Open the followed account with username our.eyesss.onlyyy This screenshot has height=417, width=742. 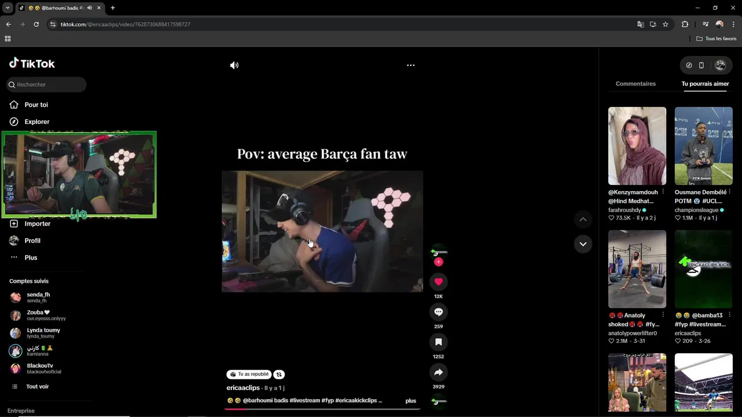coord(46,315)
